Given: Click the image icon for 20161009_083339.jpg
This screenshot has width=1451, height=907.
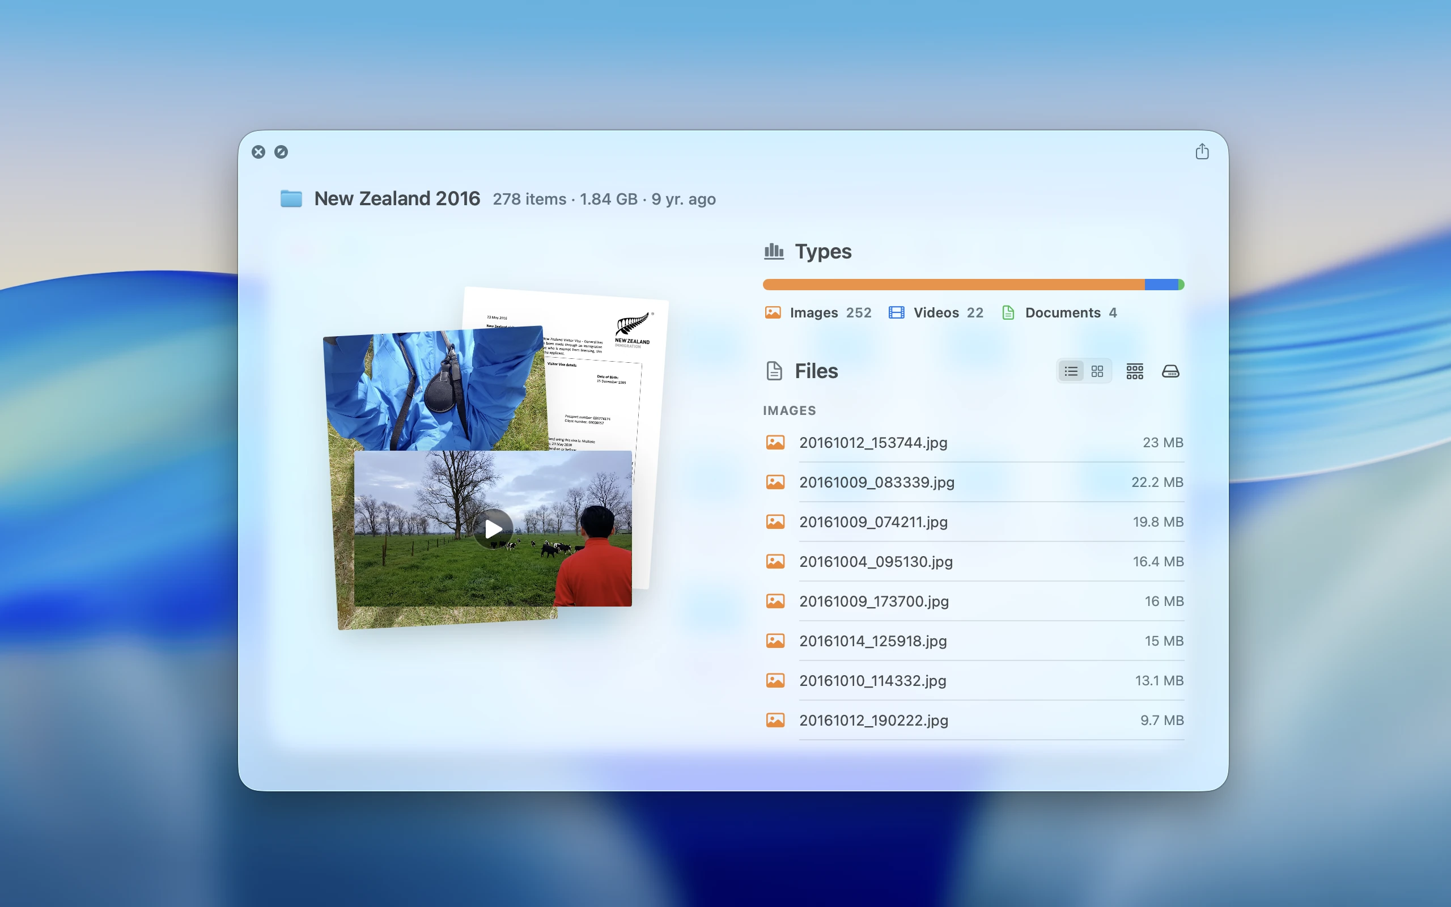Looking at the screenshot, I should point(775,482).
